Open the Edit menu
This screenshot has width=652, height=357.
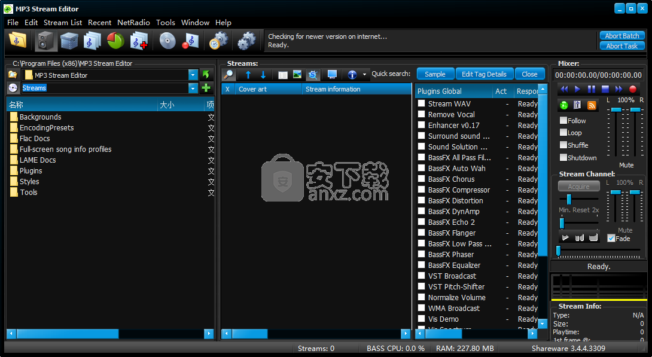click(31, 23)
